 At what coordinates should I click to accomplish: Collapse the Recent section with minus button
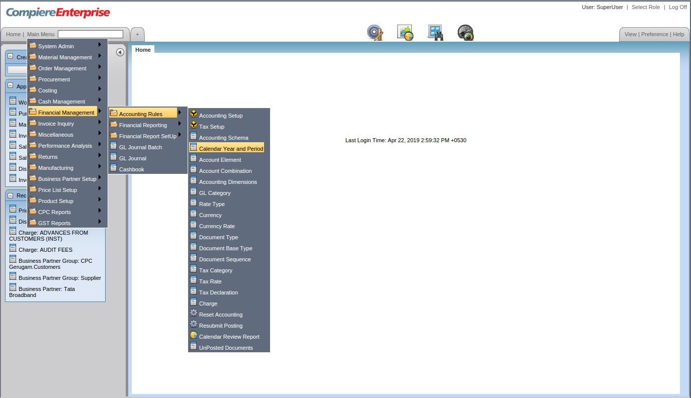pyautogui.click(x=11, y=195)
